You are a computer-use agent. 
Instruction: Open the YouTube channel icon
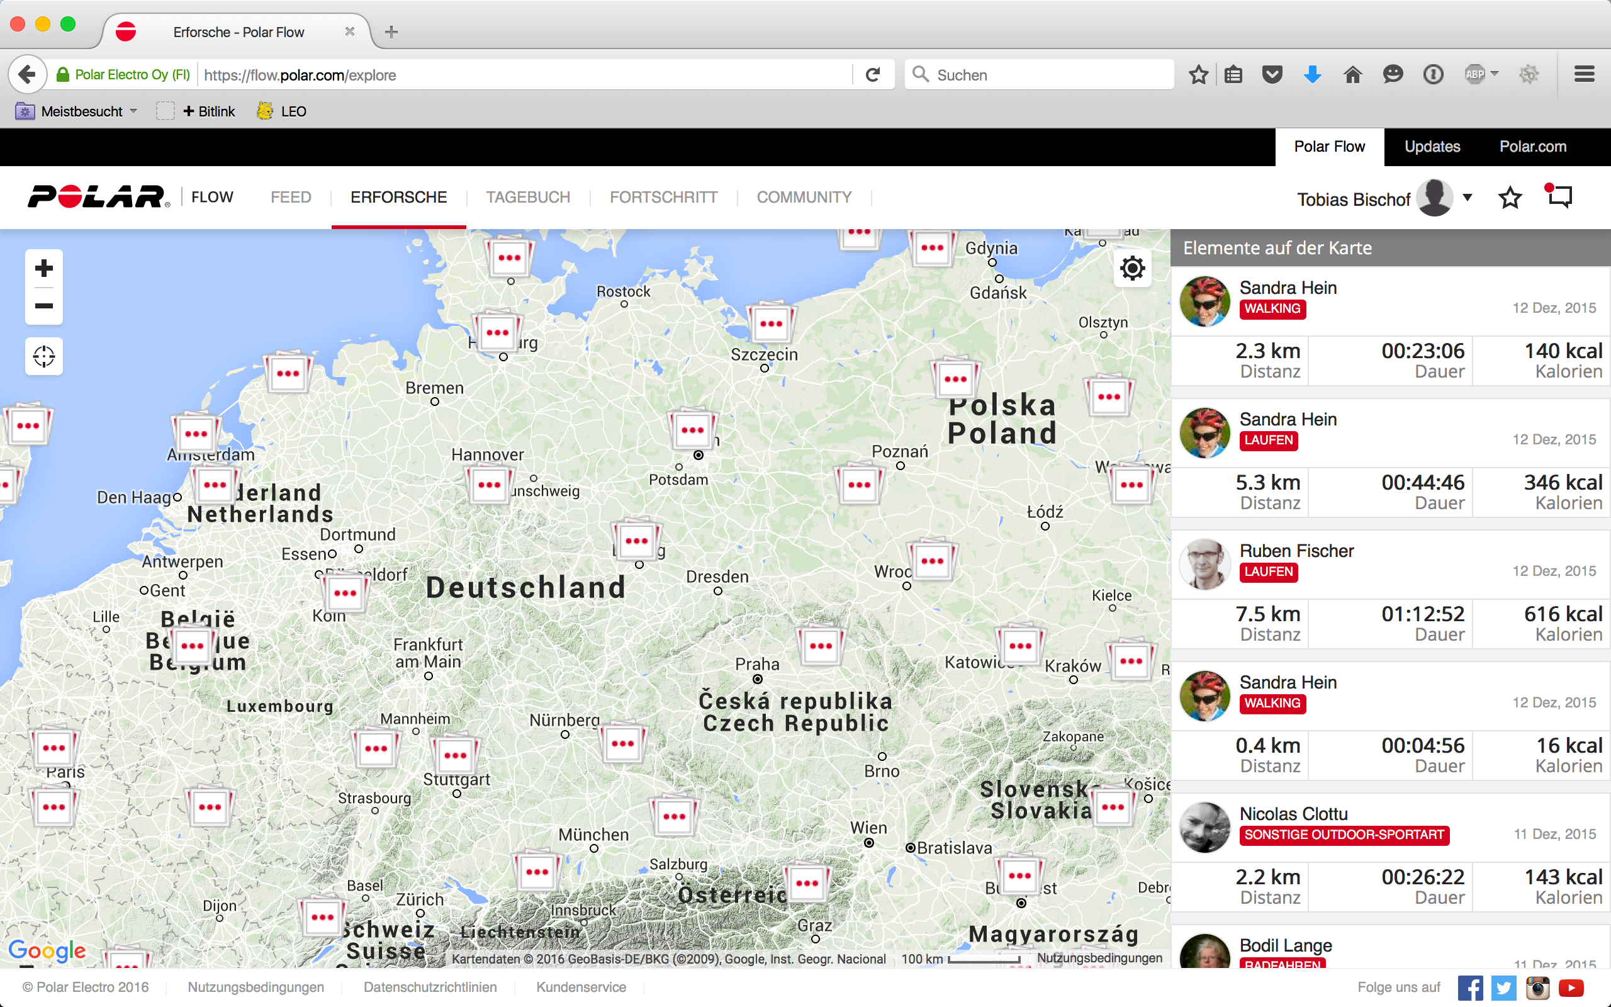click(1571, 987)
